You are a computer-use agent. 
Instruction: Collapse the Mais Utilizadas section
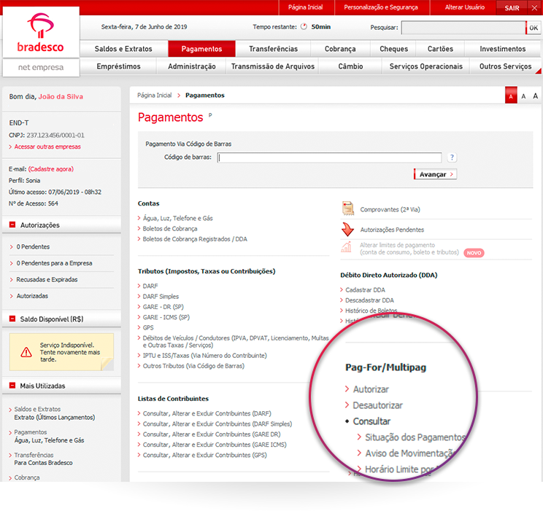(x=12, y=386)
